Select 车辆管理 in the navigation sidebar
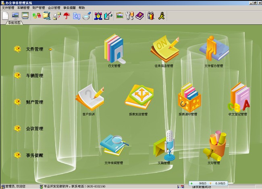Viewport: 262px width, 189px height. click(x=35, y=76)
